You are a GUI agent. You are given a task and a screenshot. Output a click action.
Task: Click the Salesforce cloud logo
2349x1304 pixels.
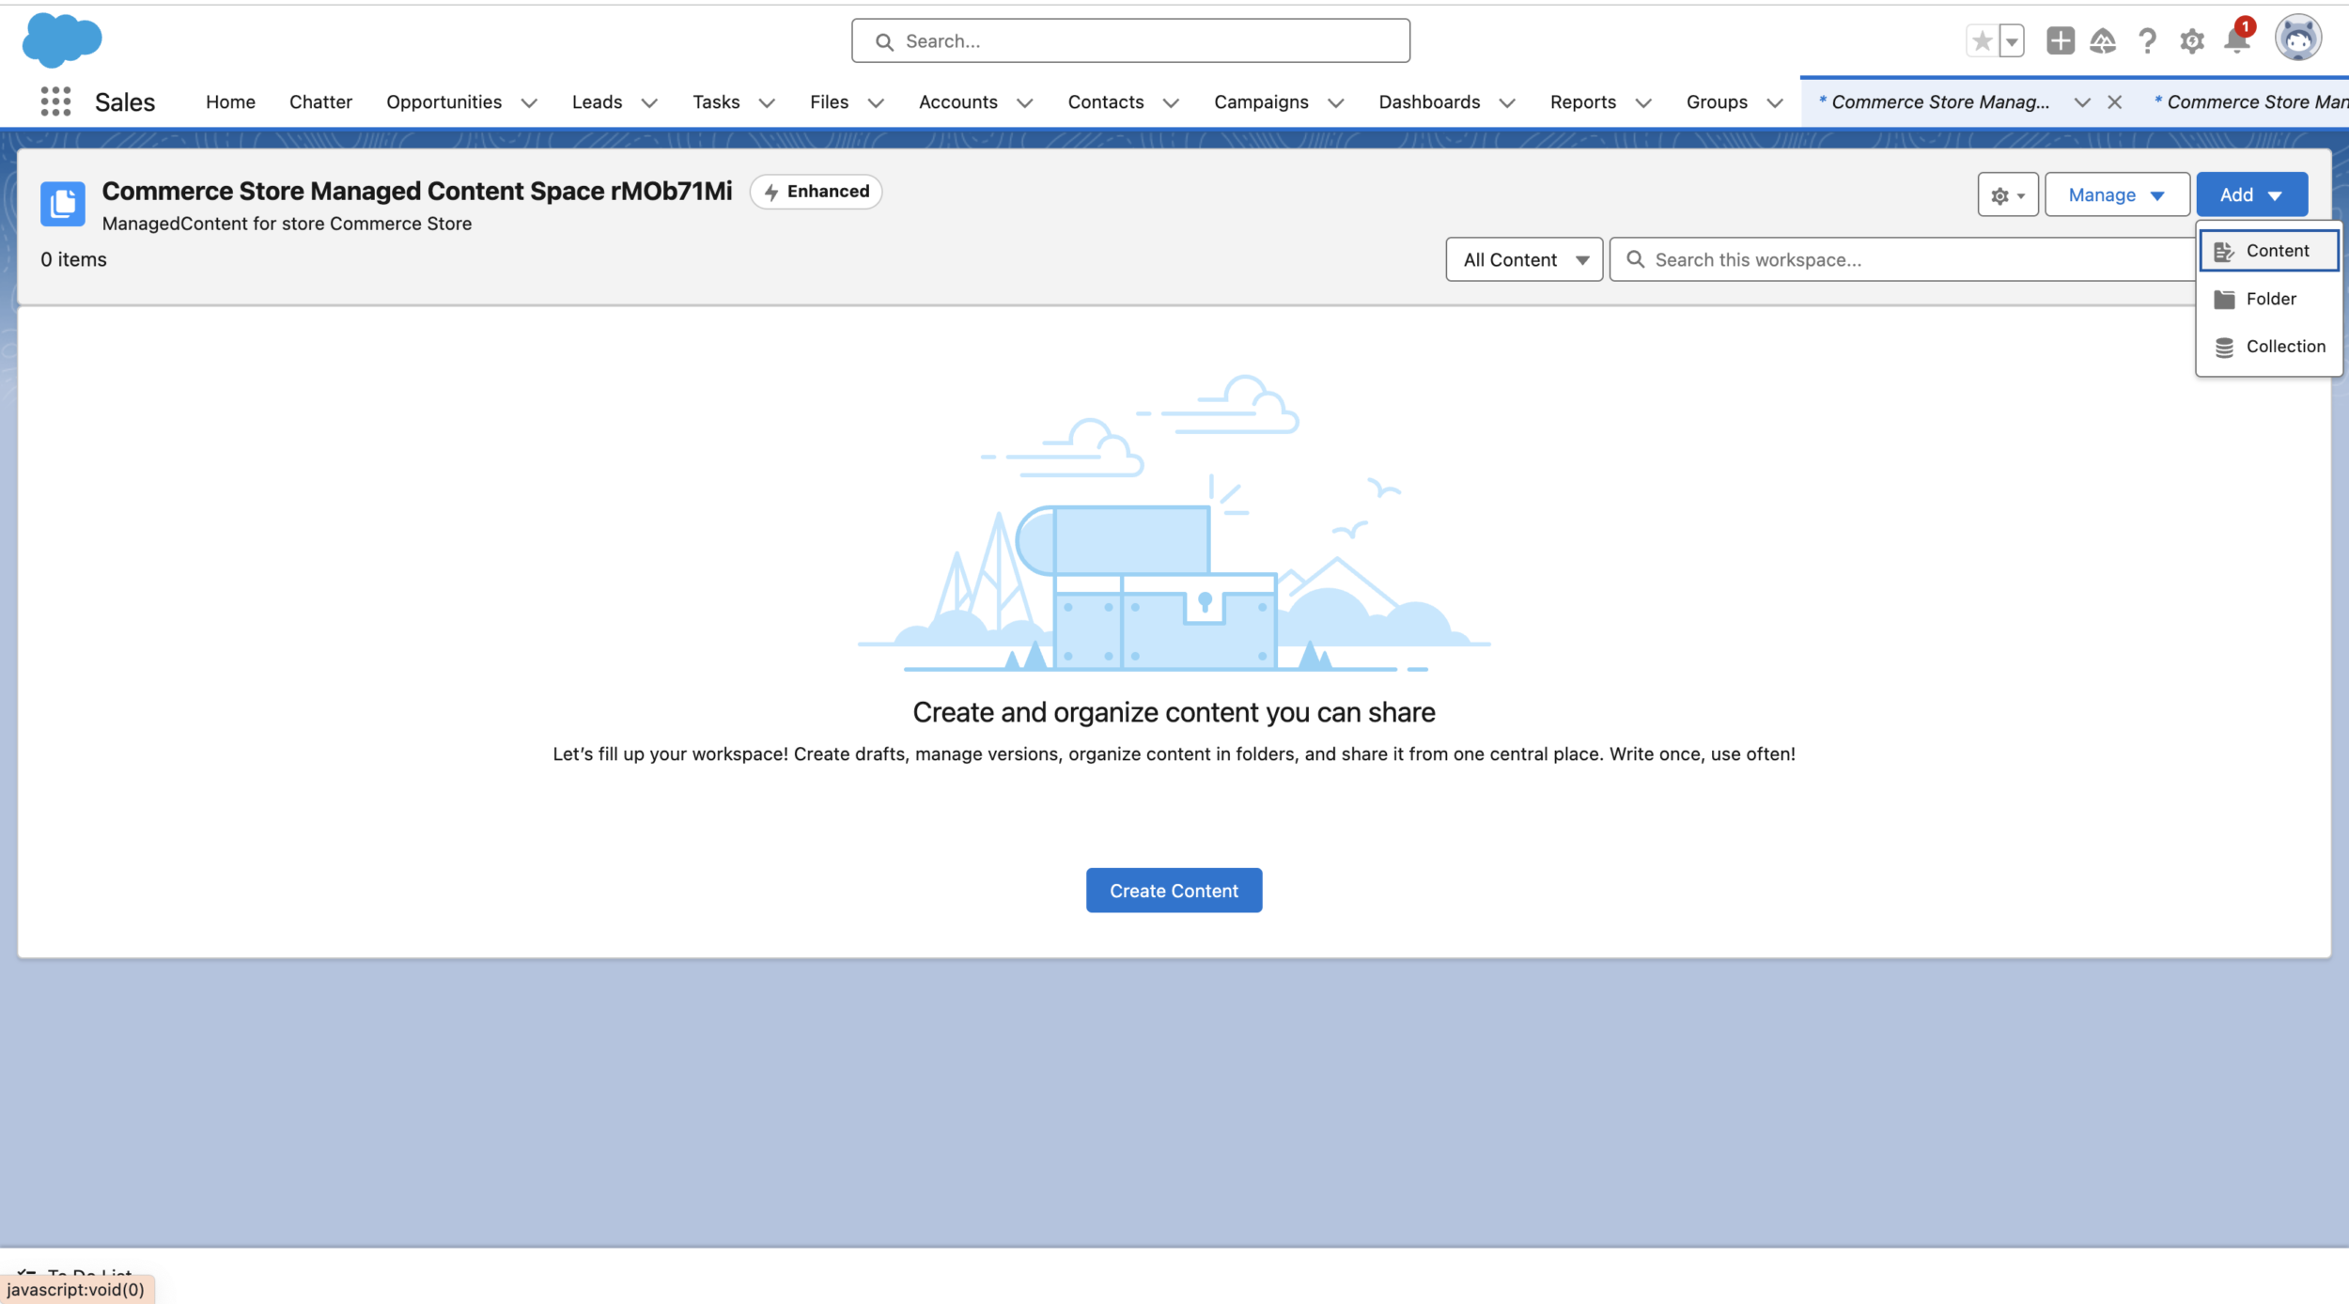click(62, 40)
